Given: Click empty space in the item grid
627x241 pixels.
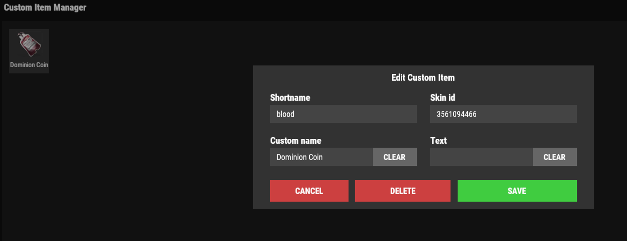Looking at the screenshot, I should click(x=133, y=155).
